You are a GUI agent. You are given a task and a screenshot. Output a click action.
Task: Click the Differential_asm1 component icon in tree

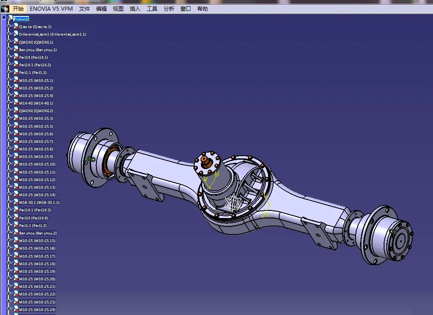pos(16,34)
